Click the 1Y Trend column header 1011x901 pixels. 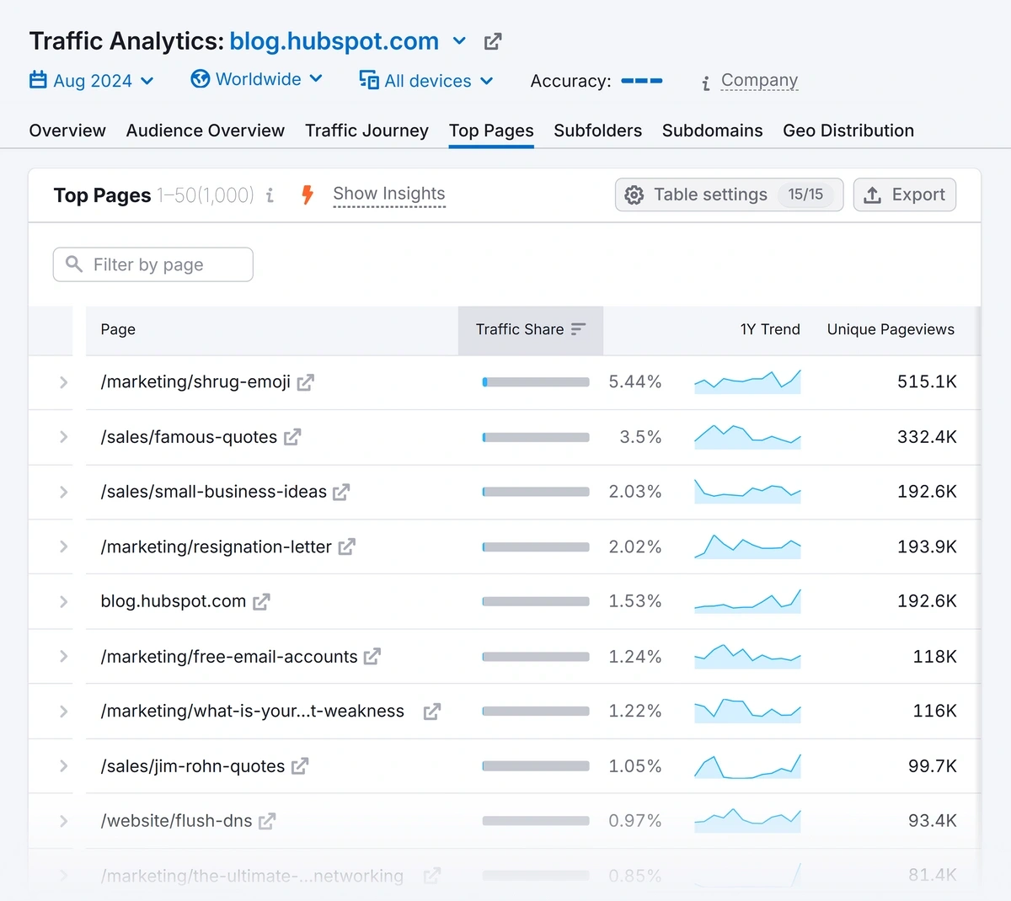[770, 329]
